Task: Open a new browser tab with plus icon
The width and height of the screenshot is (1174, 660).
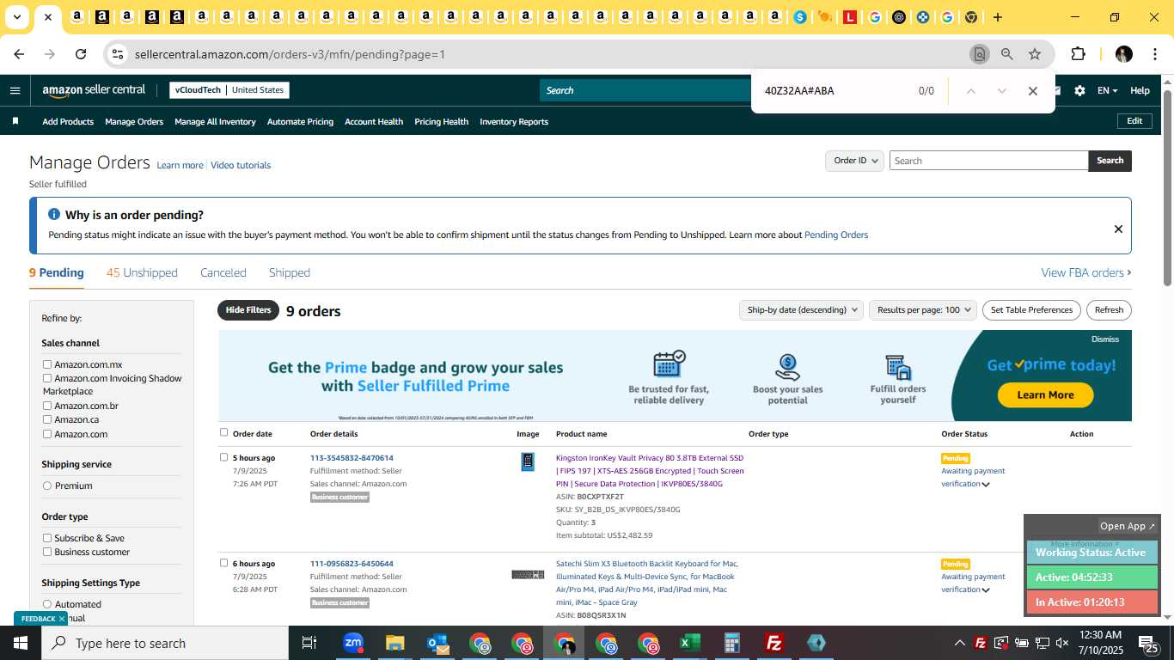Action: click(997, 17)
